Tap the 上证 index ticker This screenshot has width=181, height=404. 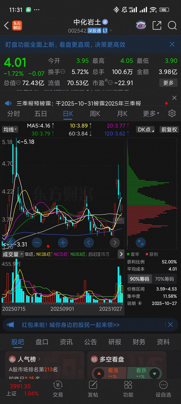click(22, 390)
